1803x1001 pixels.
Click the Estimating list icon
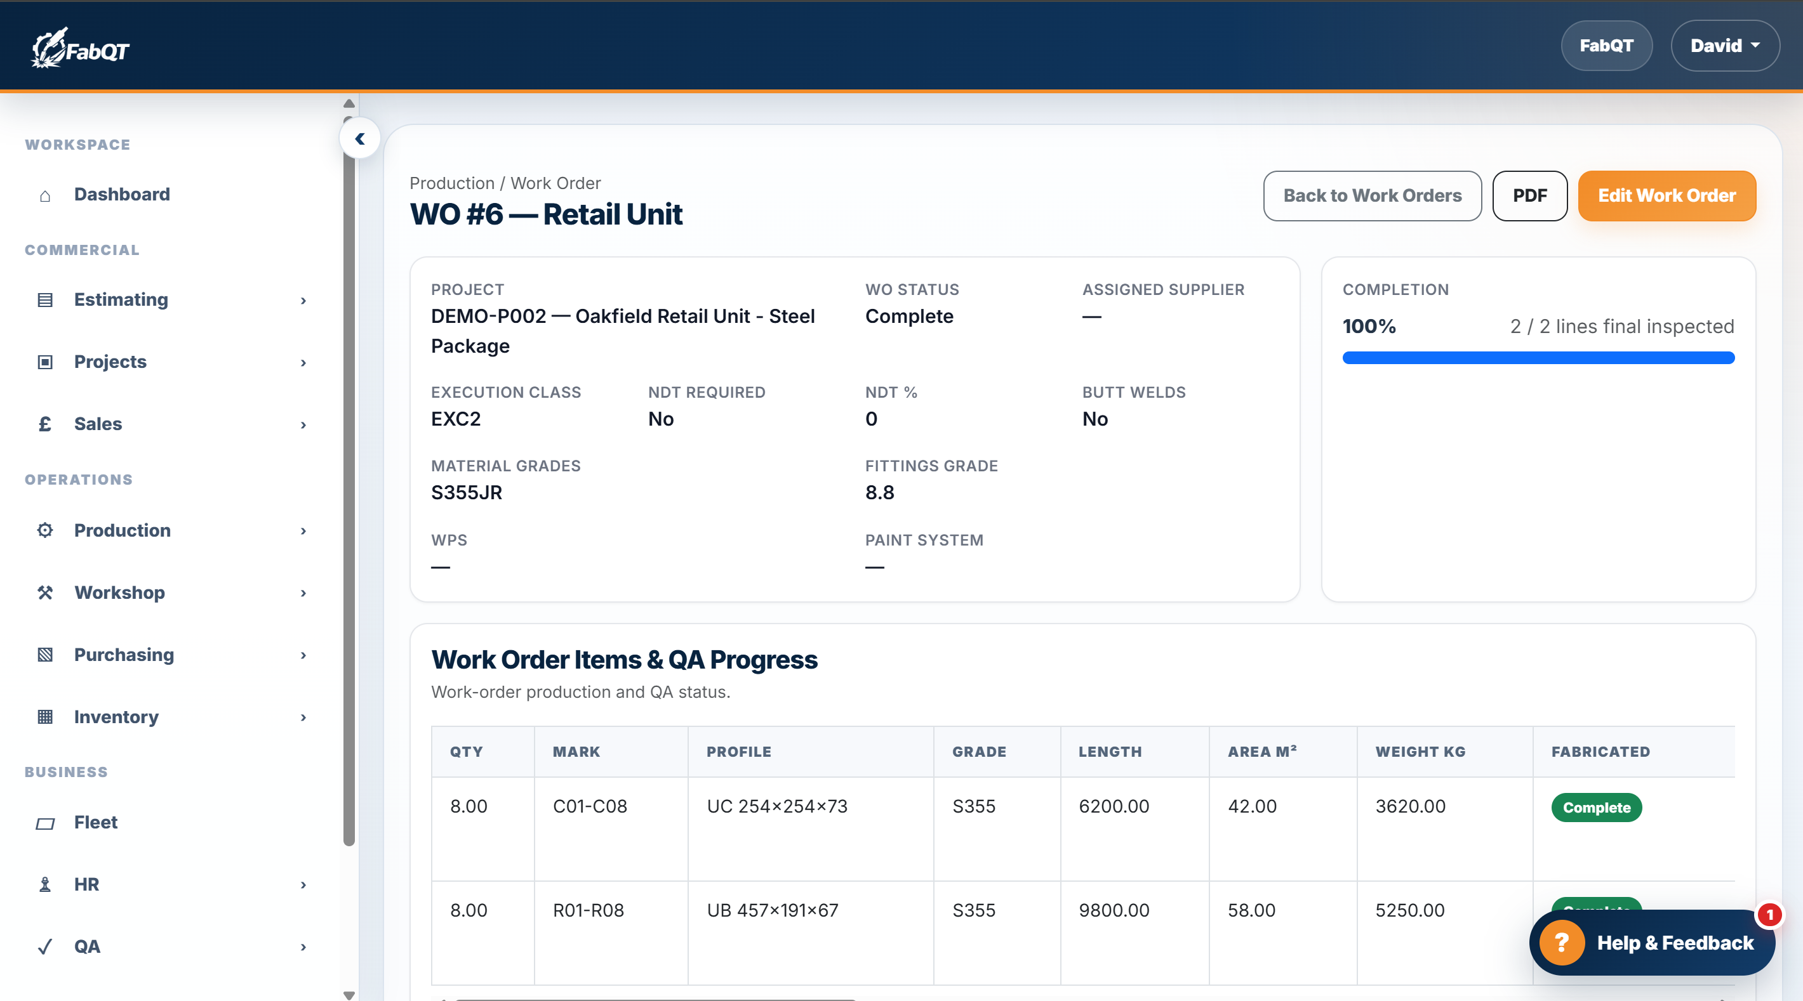click(x=45, y=300)
